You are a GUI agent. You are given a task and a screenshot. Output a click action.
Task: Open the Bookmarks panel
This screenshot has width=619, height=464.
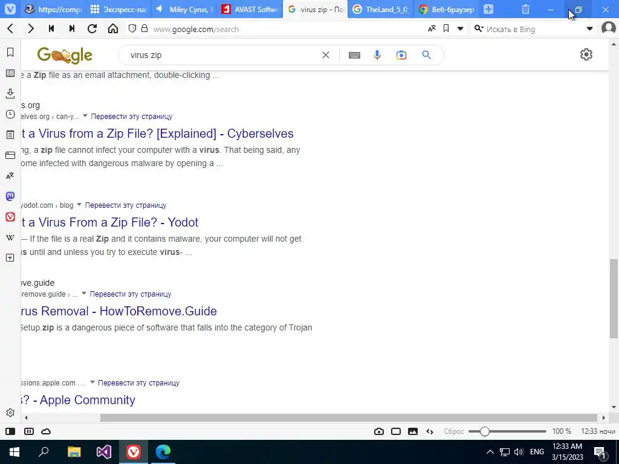click(x=10, y=53)
